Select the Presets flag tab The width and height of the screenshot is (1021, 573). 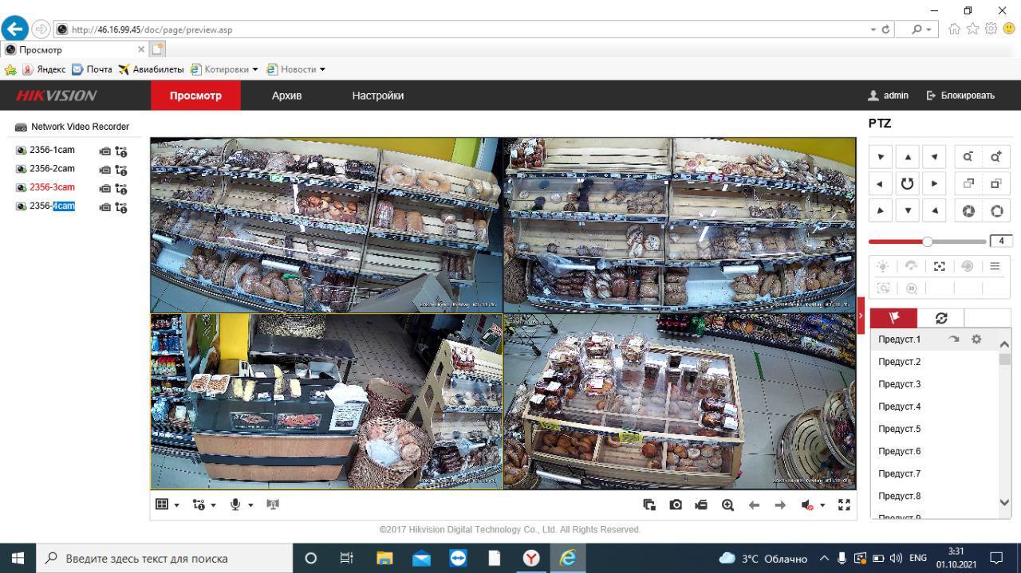tap(893, 318)
